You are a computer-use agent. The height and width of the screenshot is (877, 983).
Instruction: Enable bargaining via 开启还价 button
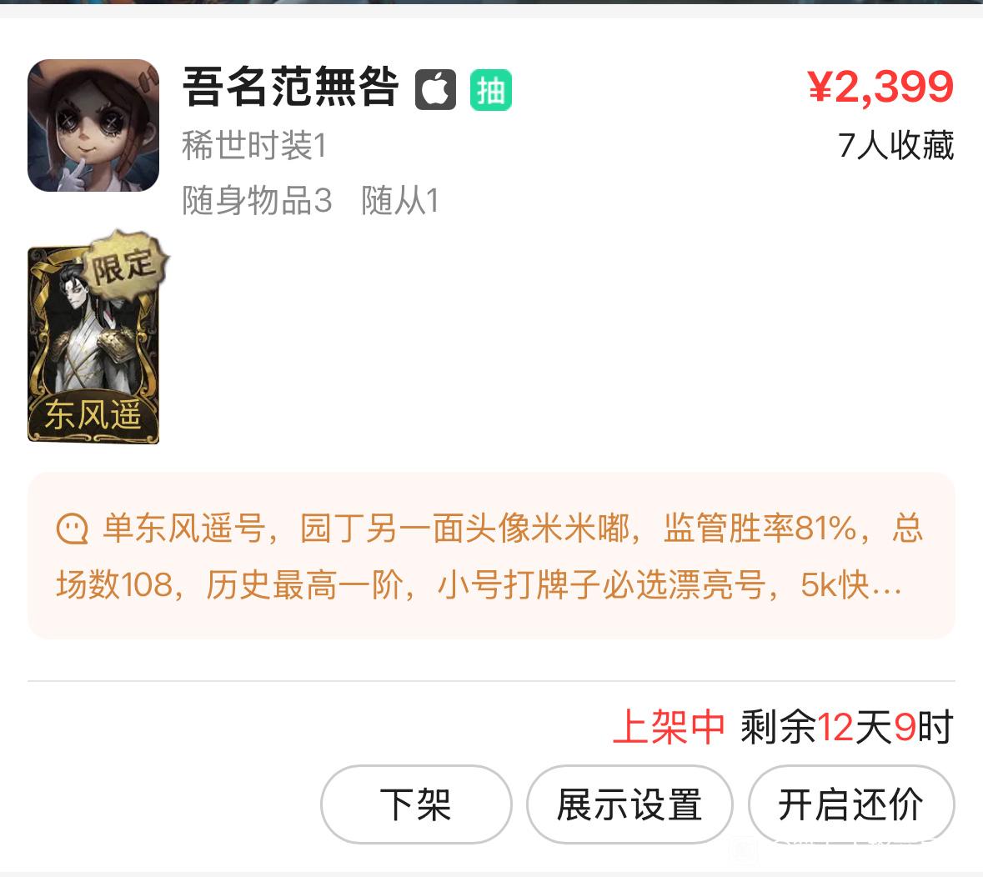[850, 804]
